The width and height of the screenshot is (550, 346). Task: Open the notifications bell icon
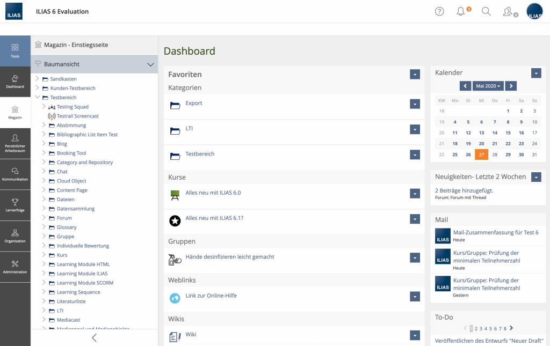pos(461,11)
